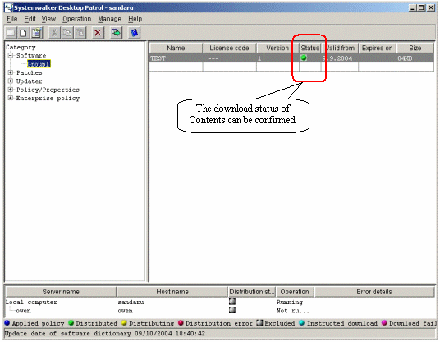Click the Status column header
440x342 pixels.
(x=309, y=48)
